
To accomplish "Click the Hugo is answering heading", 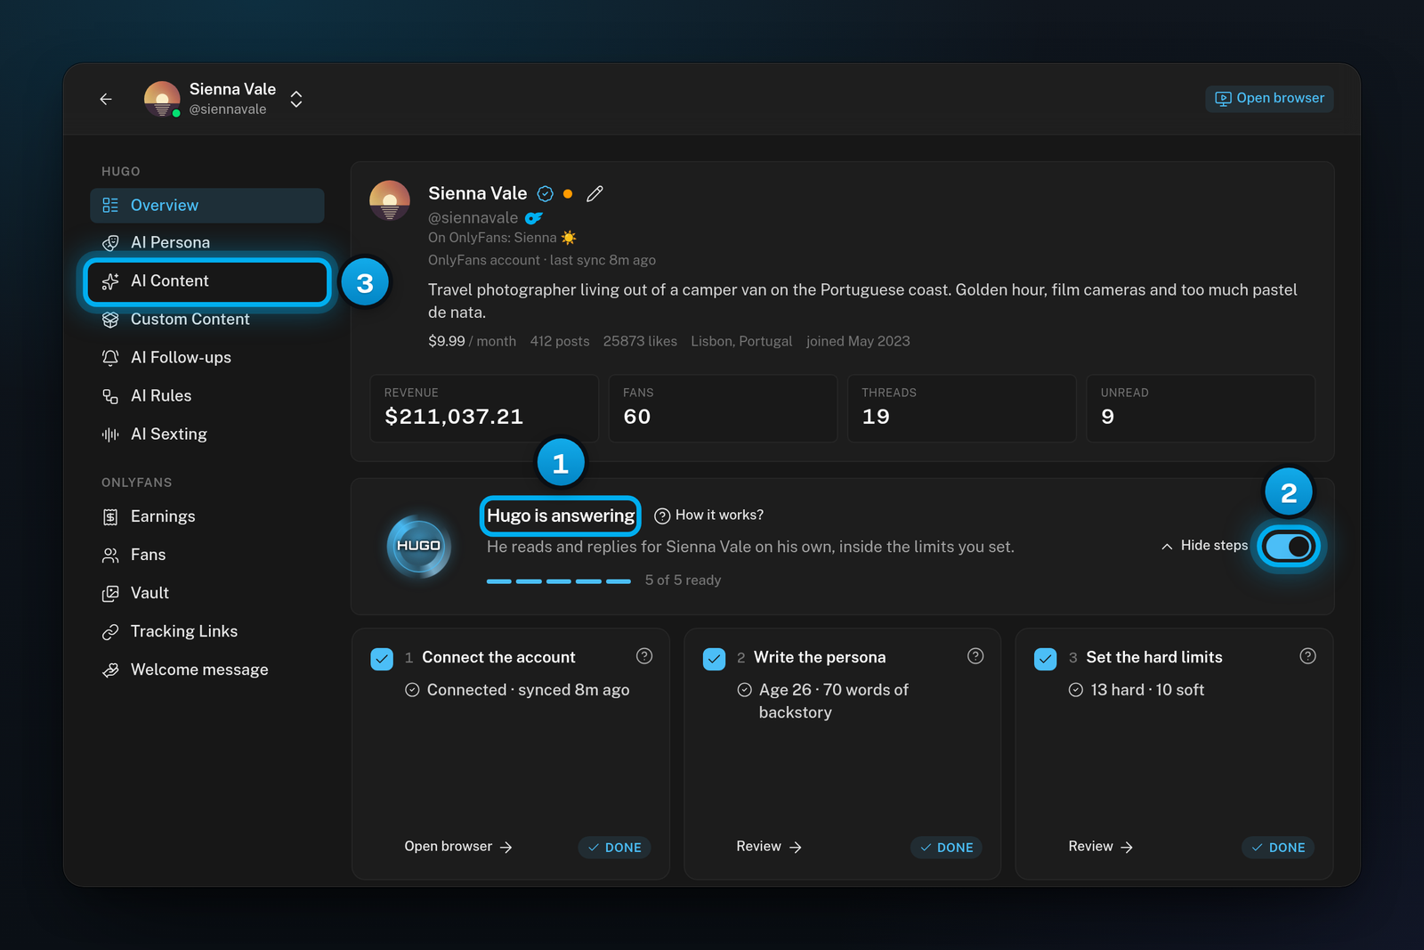I will 561,516.
